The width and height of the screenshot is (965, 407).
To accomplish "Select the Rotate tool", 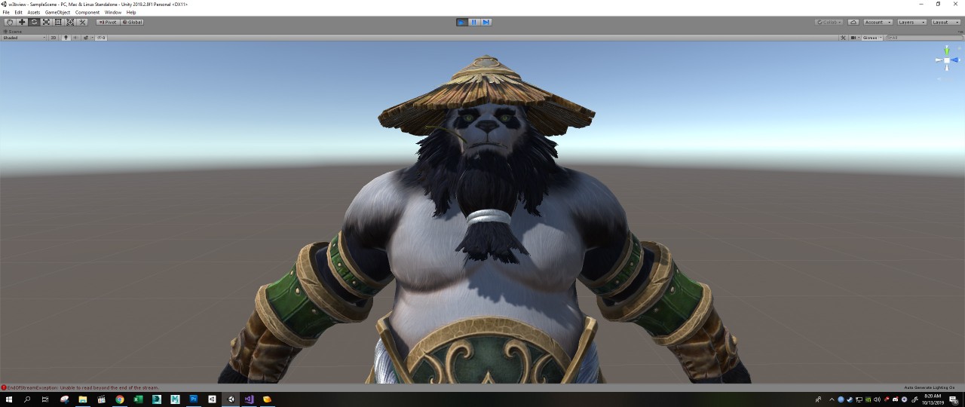I will pyautogui.click(x=34, y=22).
